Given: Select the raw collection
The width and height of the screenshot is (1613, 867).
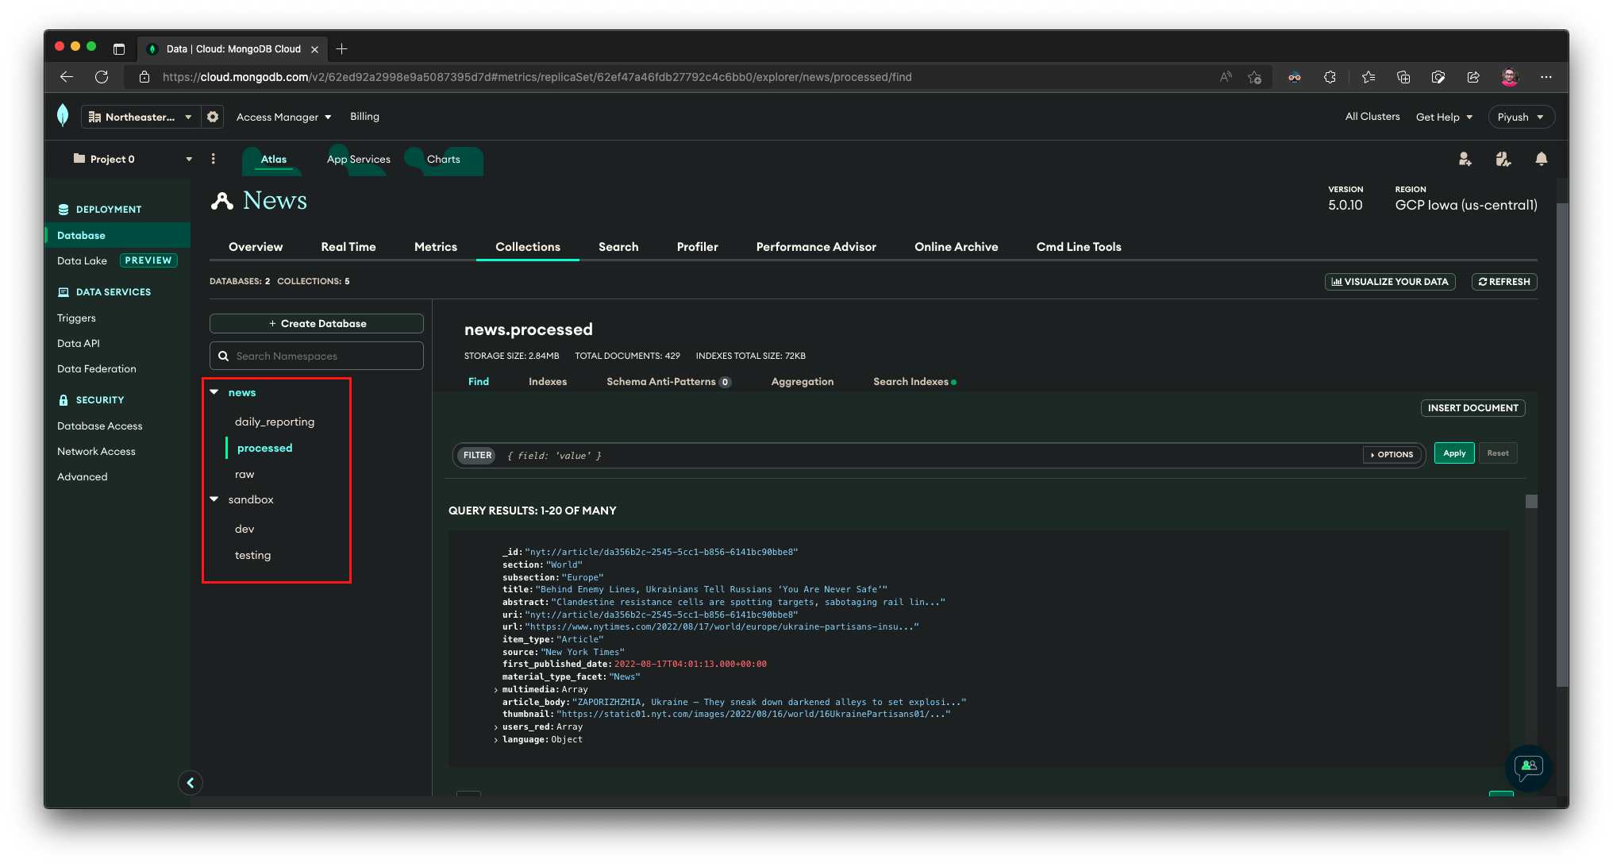Looking at the screenshot, I should [244, 475].
